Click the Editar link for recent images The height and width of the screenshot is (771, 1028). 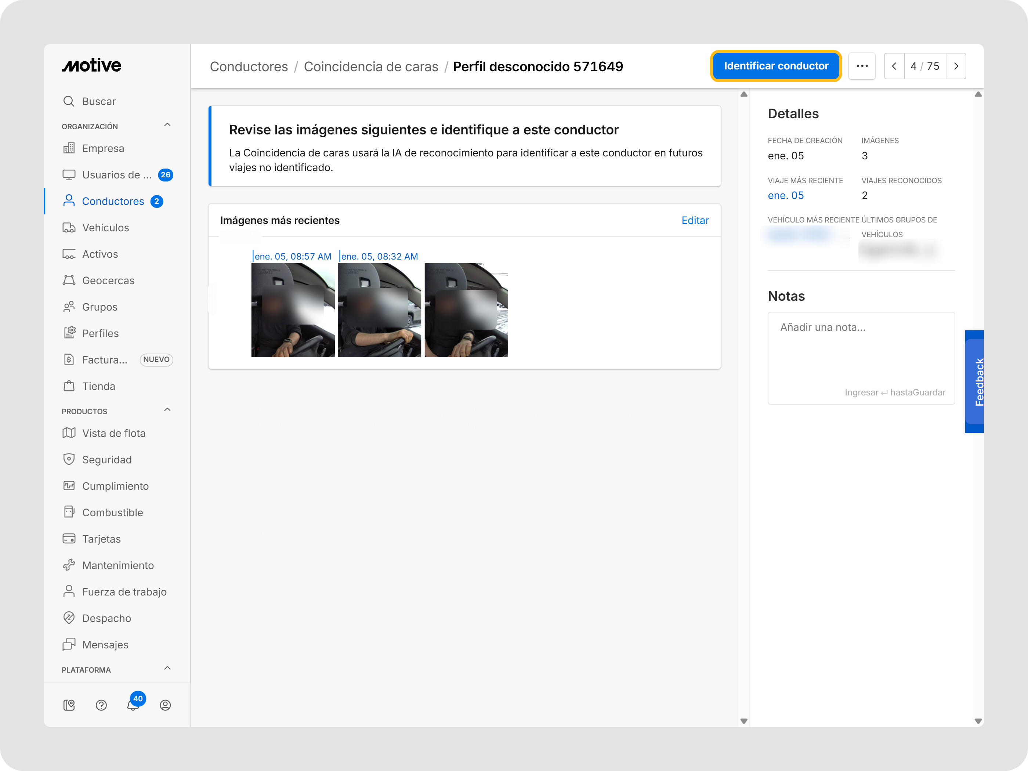695,220
